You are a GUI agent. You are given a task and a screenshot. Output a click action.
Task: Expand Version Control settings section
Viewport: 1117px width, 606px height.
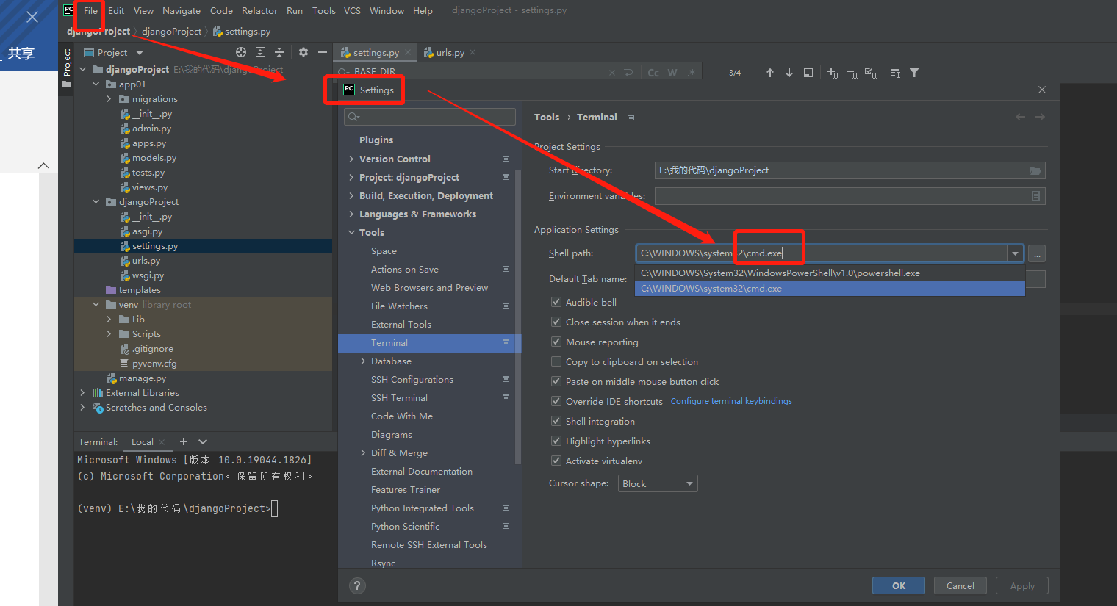[351, 159]
